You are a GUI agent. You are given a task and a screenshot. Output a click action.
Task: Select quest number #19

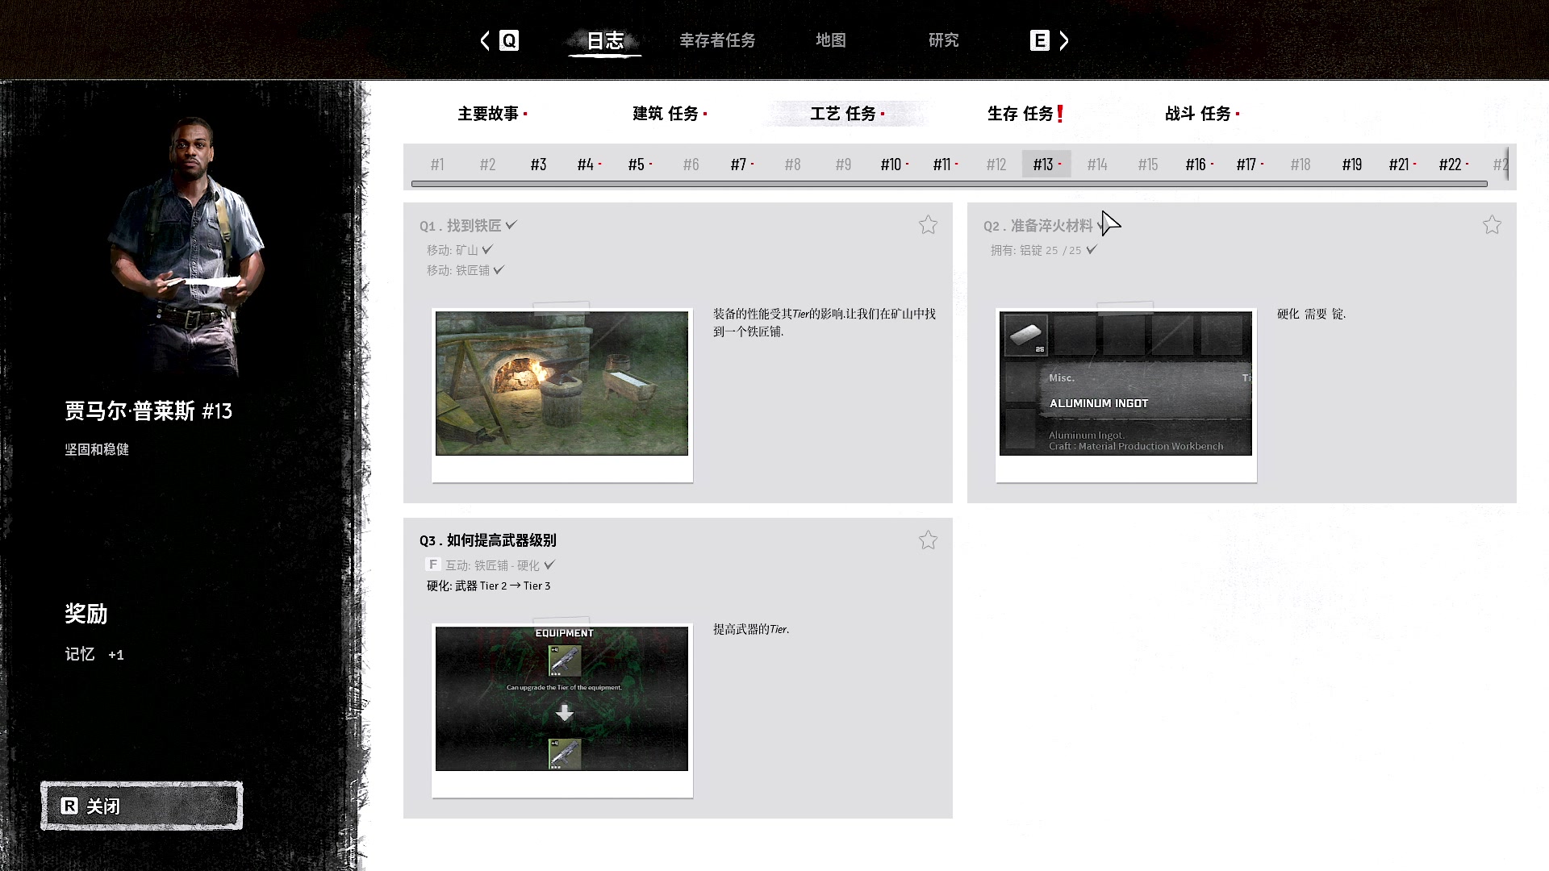[1351, 165]
